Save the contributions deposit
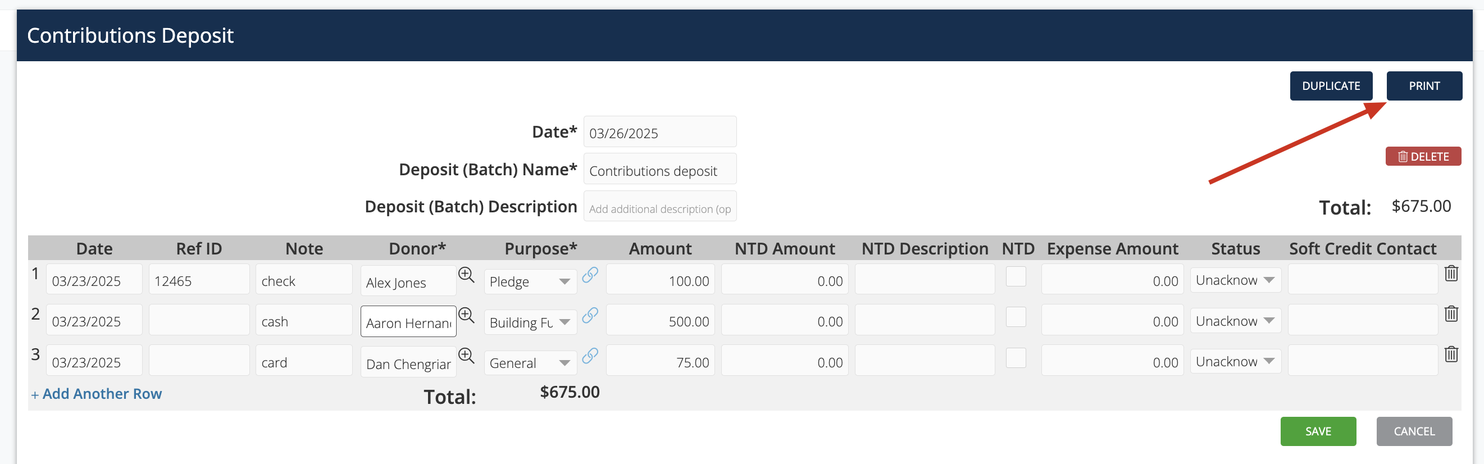 coord(1318,431)
